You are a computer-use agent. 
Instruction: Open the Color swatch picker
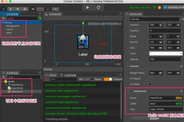click(166, 54)
